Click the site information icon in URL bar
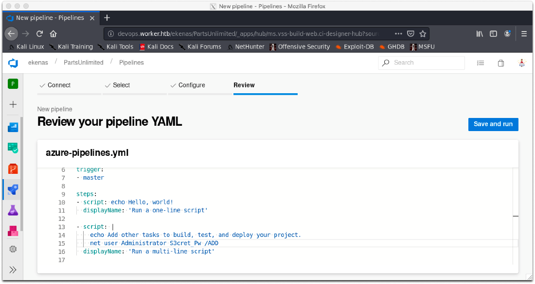Viewport: 535px width, 284px height. (x=111, y=33)
